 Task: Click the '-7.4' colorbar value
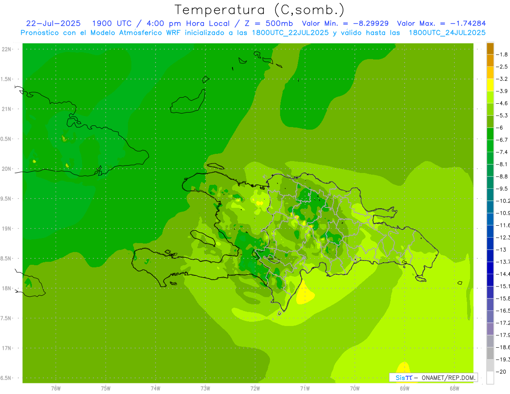[x=502, y=152]
